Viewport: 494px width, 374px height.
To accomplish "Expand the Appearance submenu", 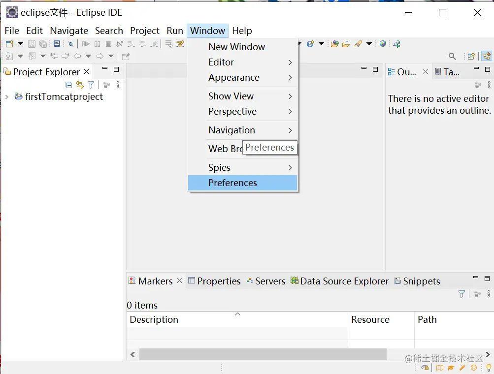I will tap(243, 77).
